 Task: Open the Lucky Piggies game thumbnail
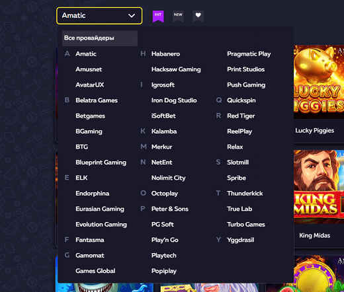[319, 82]
